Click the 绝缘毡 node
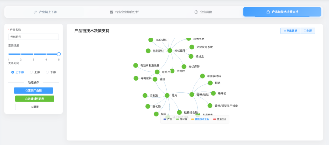Image resolution: width=329 pixels, height=145 pixels. [x=213, y=93]
